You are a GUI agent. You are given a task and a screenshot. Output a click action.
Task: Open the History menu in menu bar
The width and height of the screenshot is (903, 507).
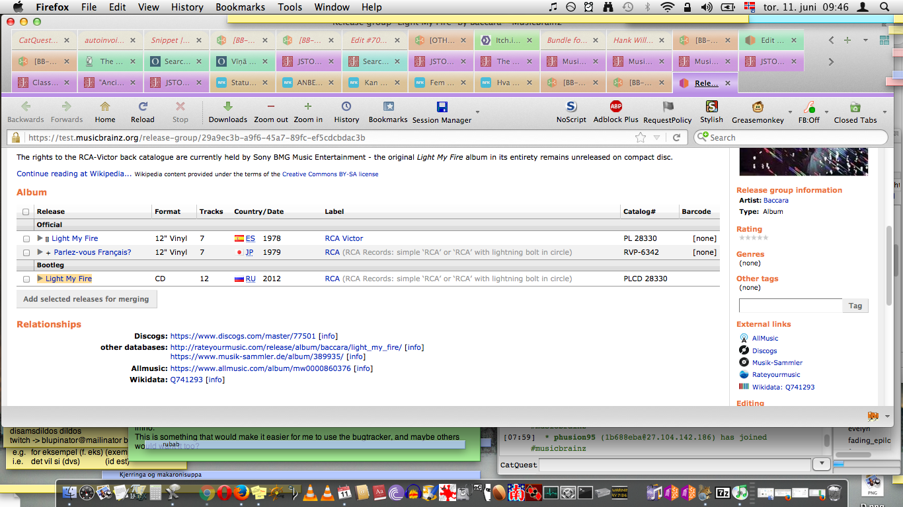pyautogui.click(x=187, y=7)
